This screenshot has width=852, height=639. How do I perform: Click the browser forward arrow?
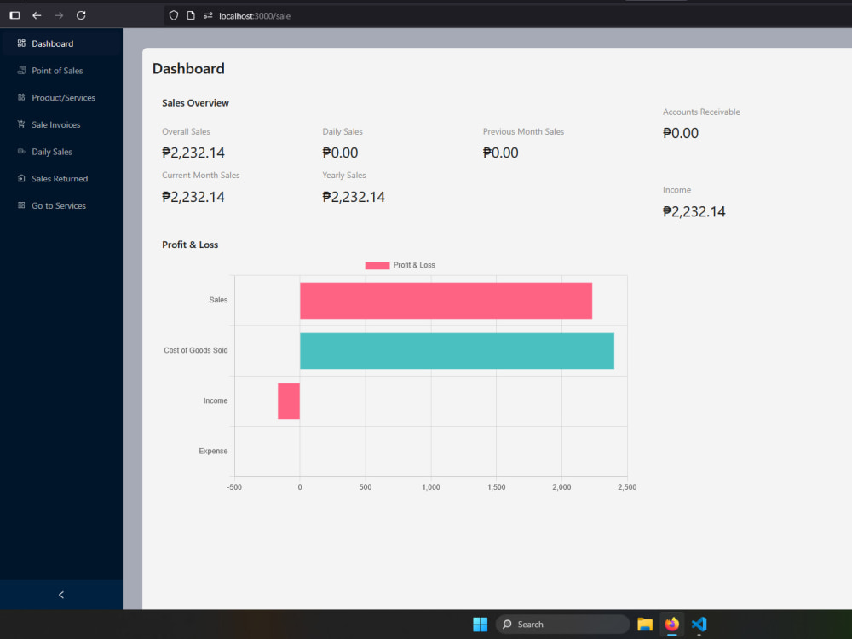pos(59,15)
